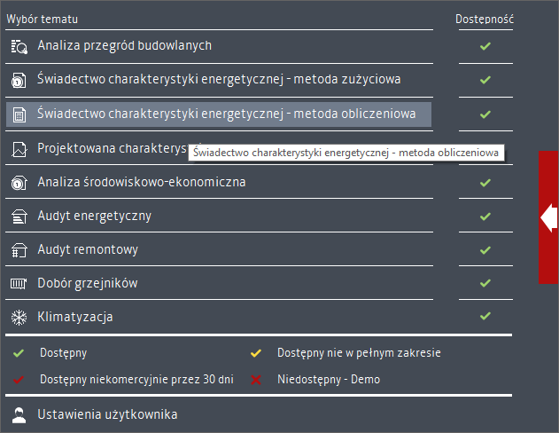Click the Ustawienia użytkownika person icon
The height and width of the screenshot is (433, 559).
pos(19,415)
